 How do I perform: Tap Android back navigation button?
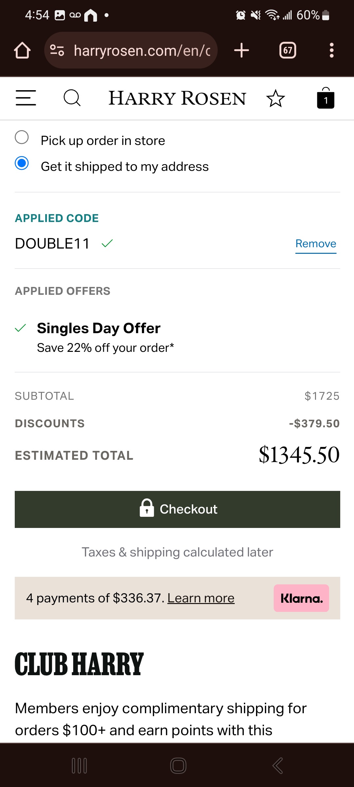(x=277, y=766)
